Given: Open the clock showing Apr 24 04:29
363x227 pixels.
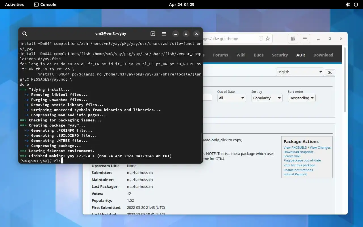Looking at the screenshot, I should pyautogui.click(x=181, y=5).
